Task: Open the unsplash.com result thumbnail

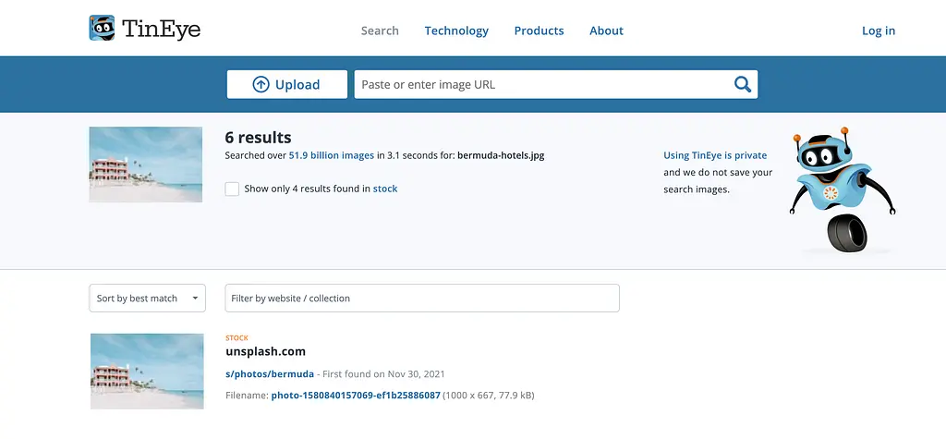Action: [x=146, y=371]
